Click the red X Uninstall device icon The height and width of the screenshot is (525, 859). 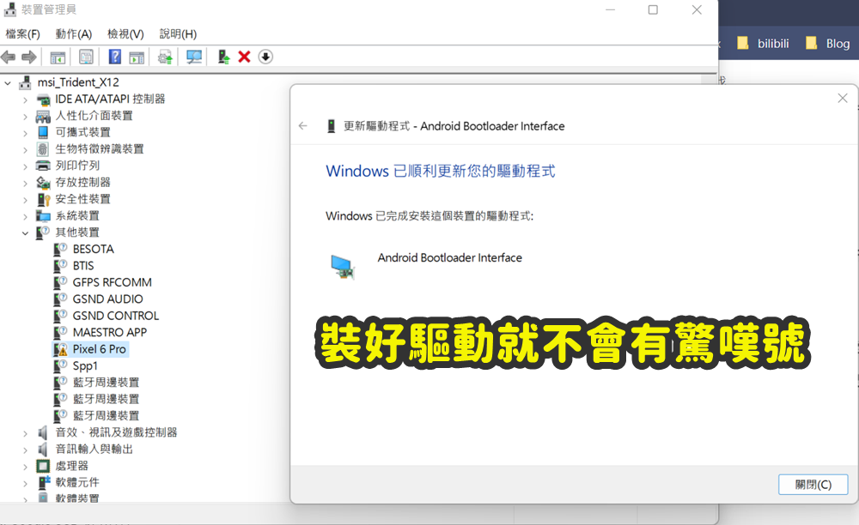[x=244, y=57]
